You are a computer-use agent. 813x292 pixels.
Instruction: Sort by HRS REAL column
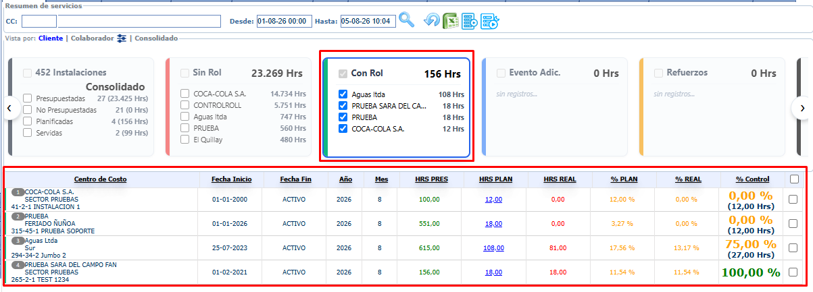(560, 179)
